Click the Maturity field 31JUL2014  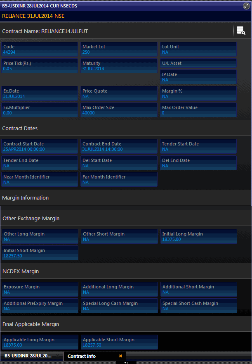pyautogui.click(x=119, y=66)
